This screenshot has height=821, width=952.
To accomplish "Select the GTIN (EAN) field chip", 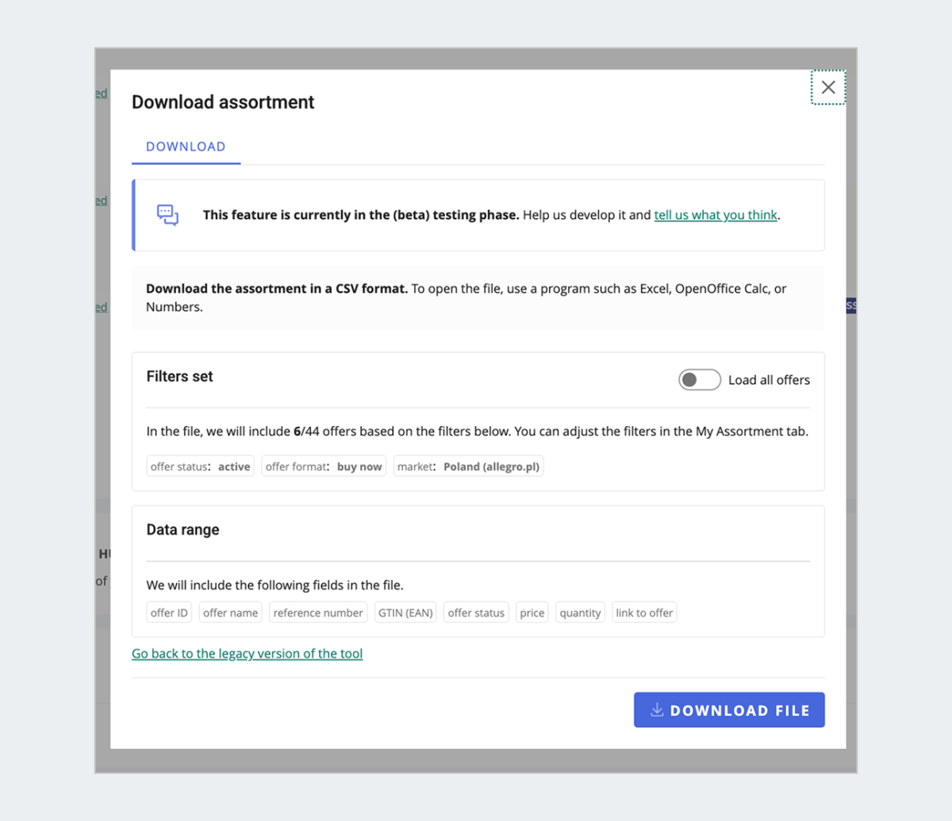I will 405,612.
